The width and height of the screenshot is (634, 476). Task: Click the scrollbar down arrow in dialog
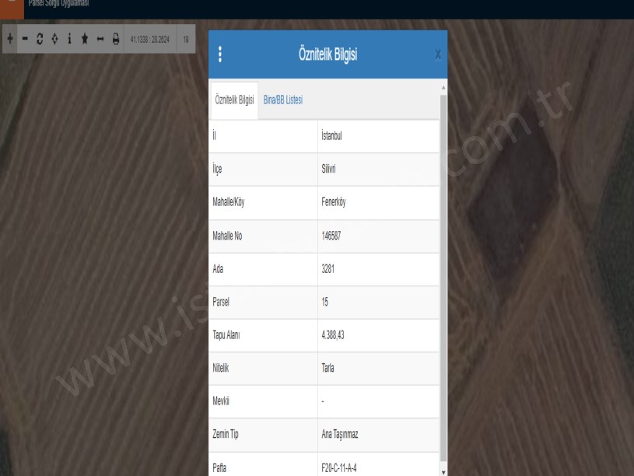coord(443,471)
